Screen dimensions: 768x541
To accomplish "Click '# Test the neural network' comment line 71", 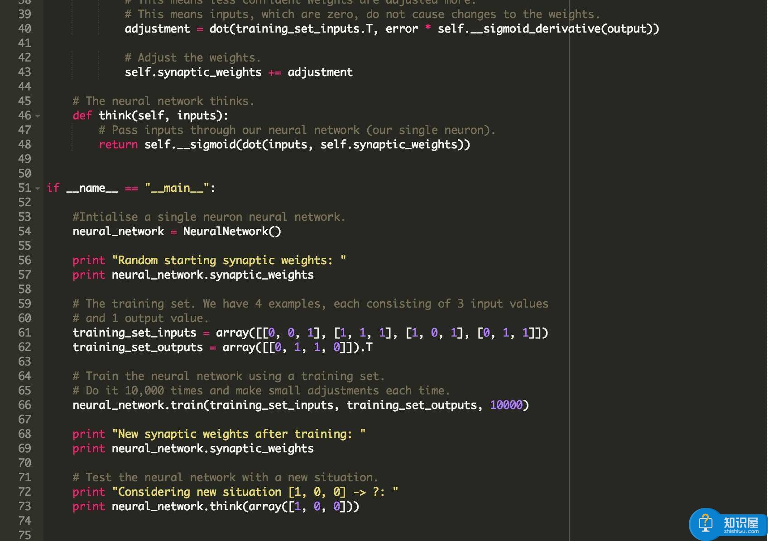I will pos(226,477).
